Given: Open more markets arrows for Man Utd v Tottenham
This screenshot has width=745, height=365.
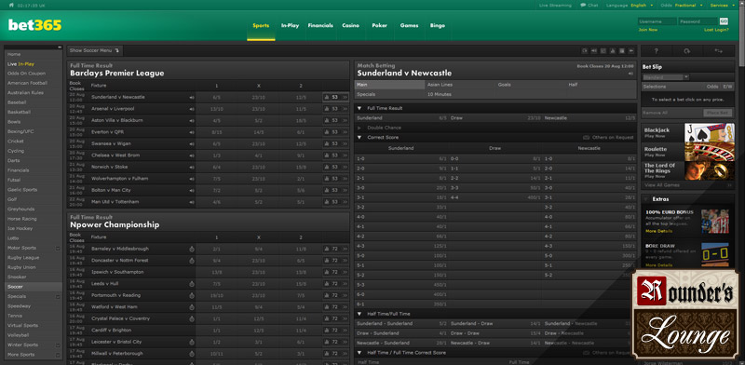Looking at the screenshot, I should point(345,202).
